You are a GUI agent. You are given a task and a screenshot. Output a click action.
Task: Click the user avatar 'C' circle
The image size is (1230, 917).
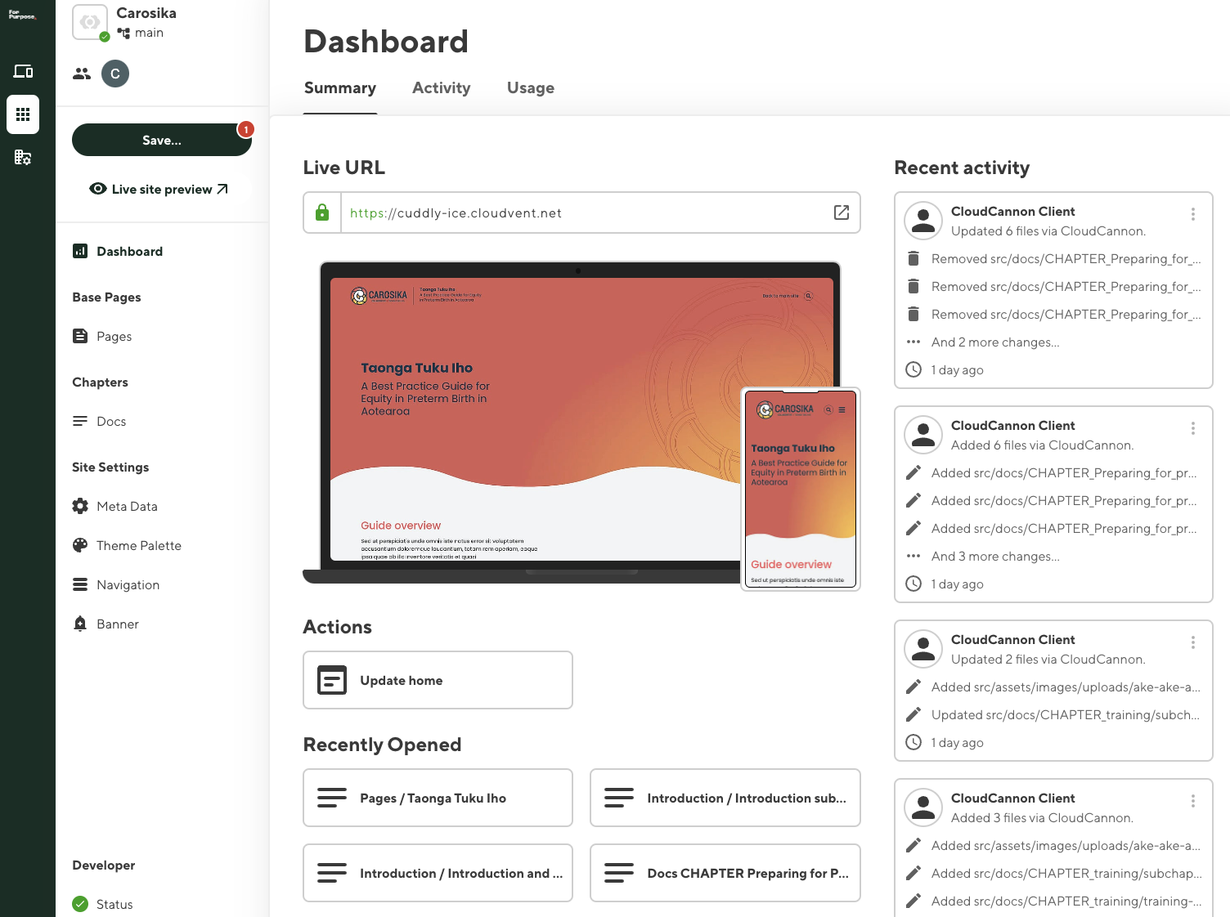[x=115, y=74]
